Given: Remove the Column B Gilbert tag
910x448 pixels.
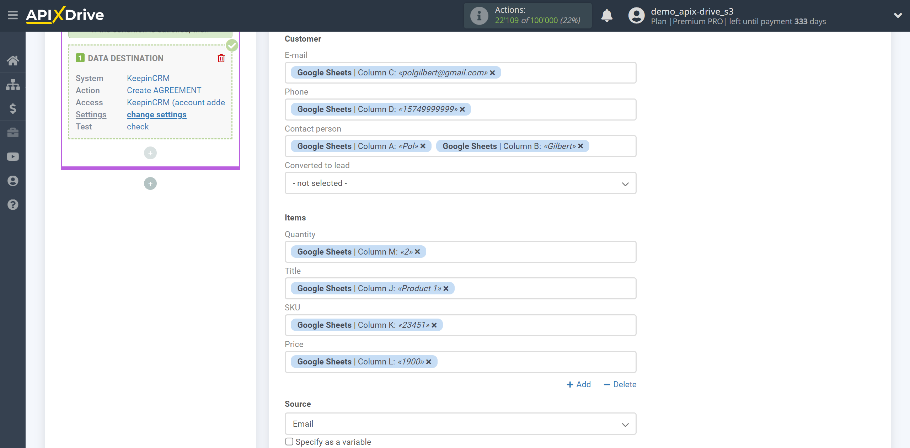Looking at the screenshot, I should [580, 146].
